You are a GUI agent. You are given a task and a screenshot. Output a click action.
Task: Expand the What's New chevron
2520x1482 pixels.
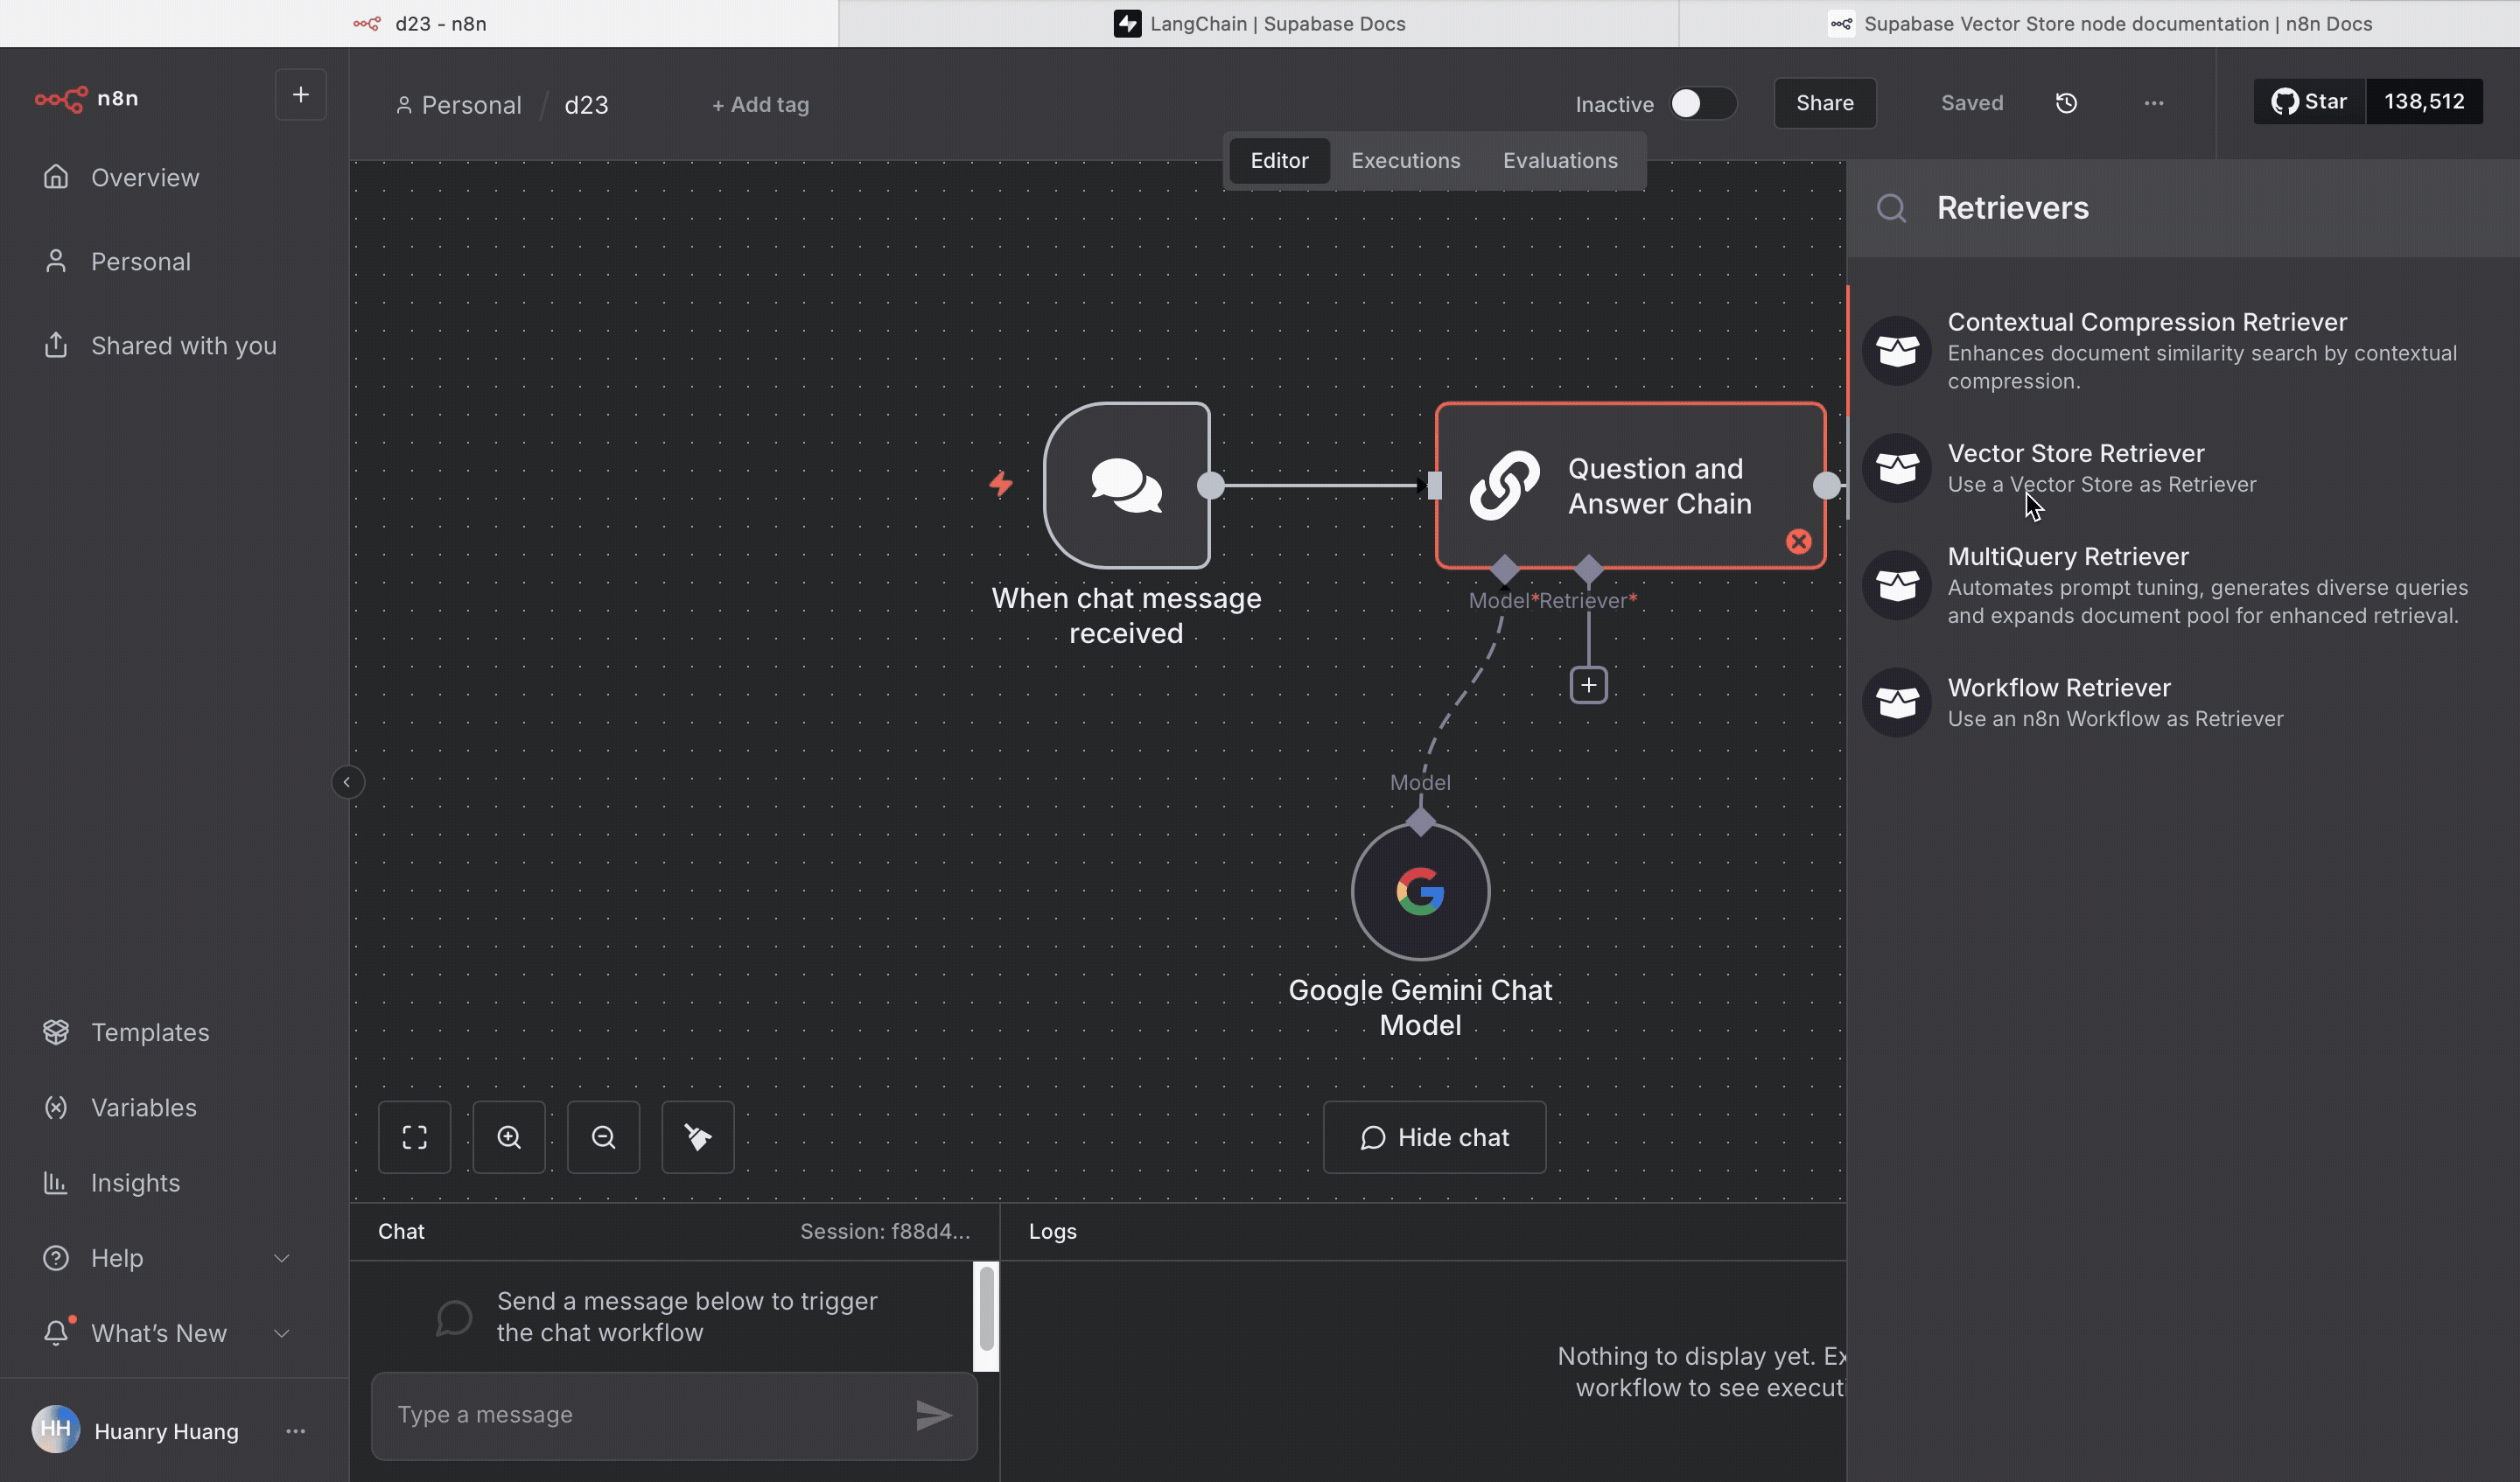coord(282,1333)
